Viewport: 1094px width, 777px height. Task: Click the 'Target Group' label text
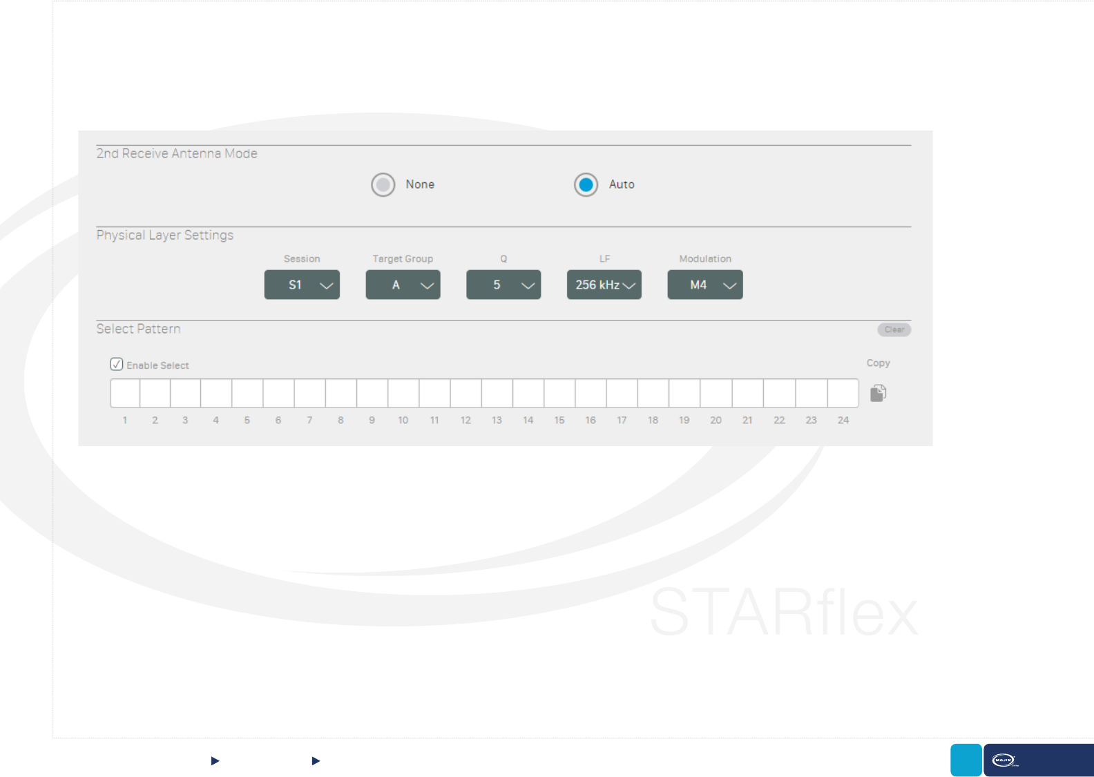point(403,259)
